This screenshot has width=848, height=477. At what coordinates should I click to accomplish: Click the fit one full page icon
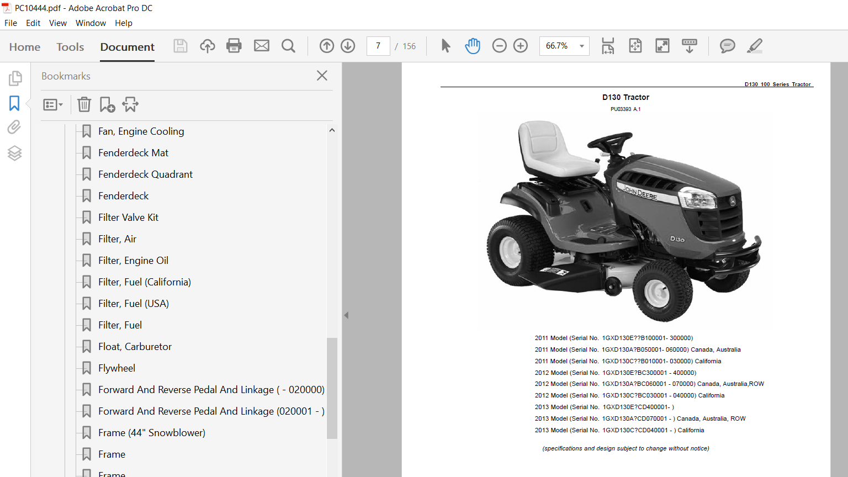pyautogui.click(x=635, y=46)
